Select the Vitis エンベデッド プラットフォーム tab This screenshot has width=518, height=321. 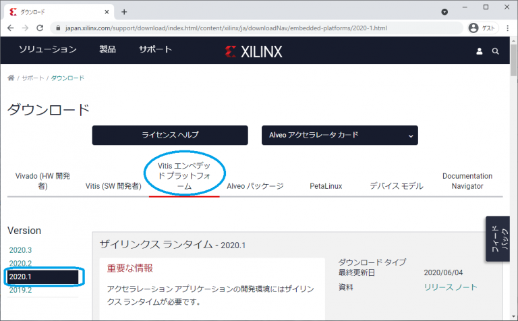point(184,175)
